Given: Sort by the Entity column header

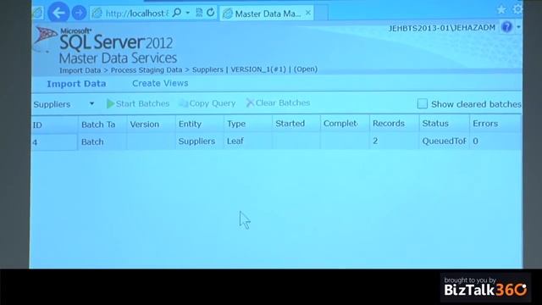Looking at the screenshot, I should (199, 124).
